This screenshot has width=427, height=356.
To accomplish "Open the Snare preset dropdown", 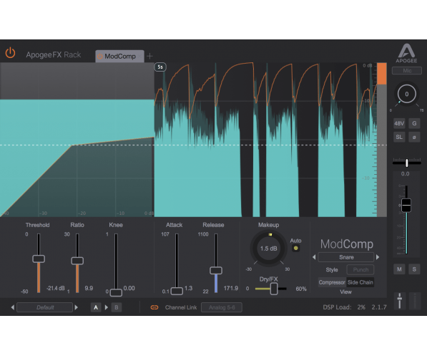I will [x=346, y=257].
